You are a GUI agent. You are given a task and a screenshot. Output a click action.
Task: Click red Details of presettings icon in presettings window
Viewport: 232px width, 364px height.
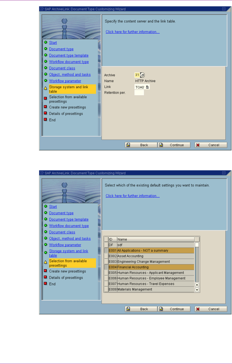[x=46, y=277]
